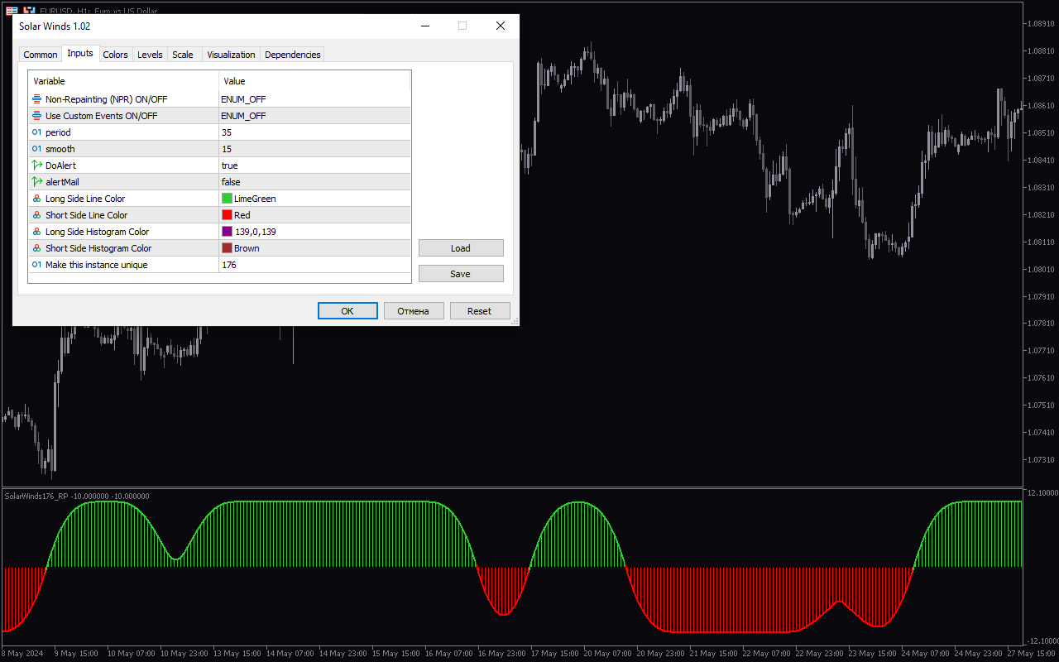
Task: Select the Inputs tab
Action: [x=80, y=54]
